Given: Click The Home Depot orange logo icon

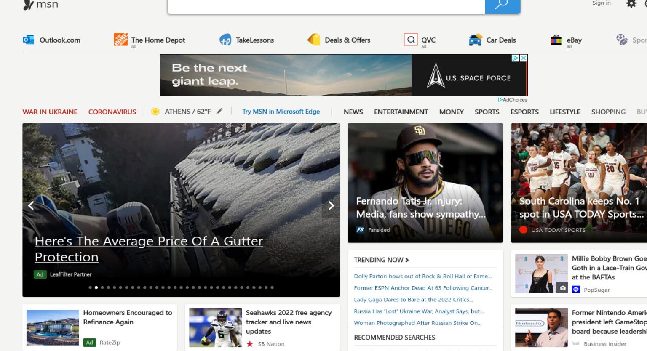Looking at the screenshot, I should pos(120,40).
